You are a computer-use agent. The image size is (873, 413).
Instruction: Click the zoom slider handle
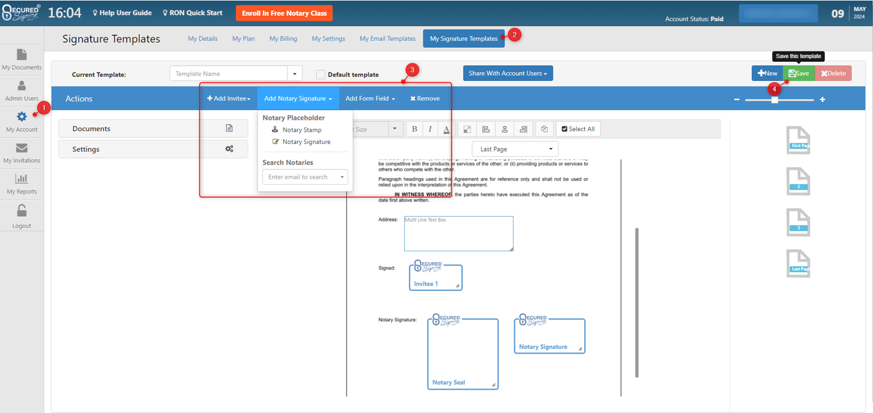point(775,100)
